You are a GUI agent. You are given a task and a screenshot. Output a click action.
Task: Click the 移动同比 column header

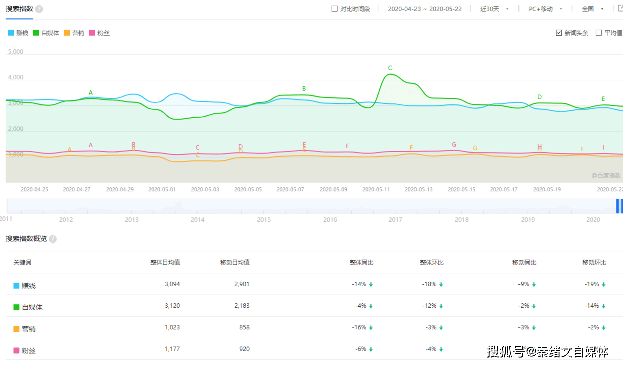tap(524, 262)
